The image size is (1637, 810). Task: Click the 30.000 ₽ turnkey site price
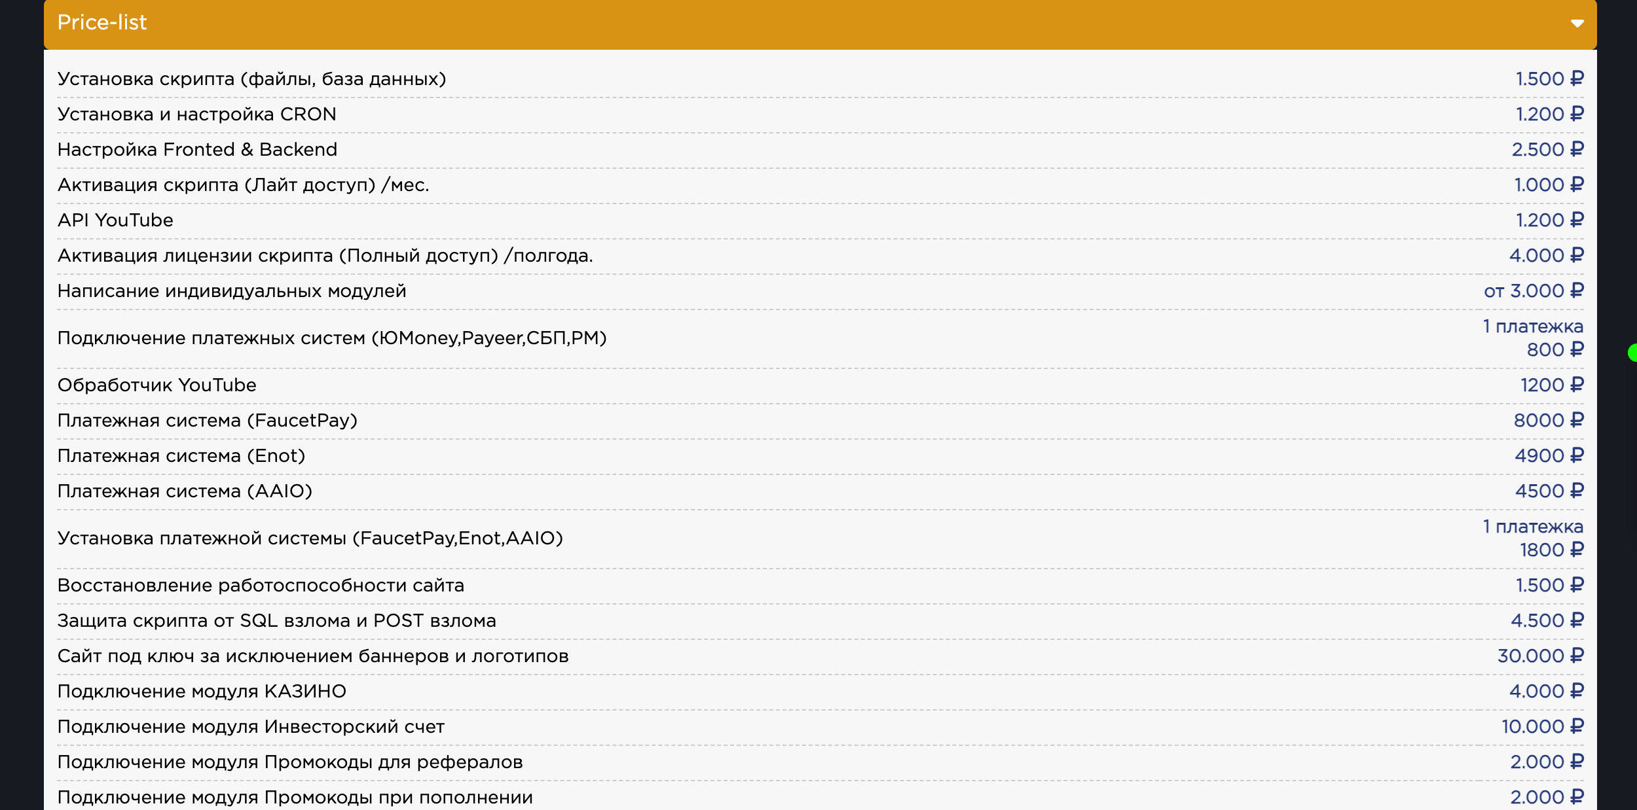(1540, 656)
